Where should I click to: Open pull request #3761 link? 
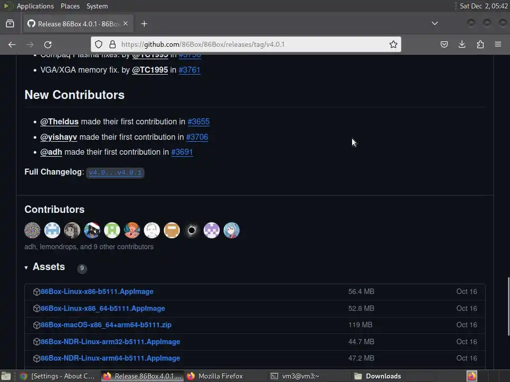tap(189, 70)
